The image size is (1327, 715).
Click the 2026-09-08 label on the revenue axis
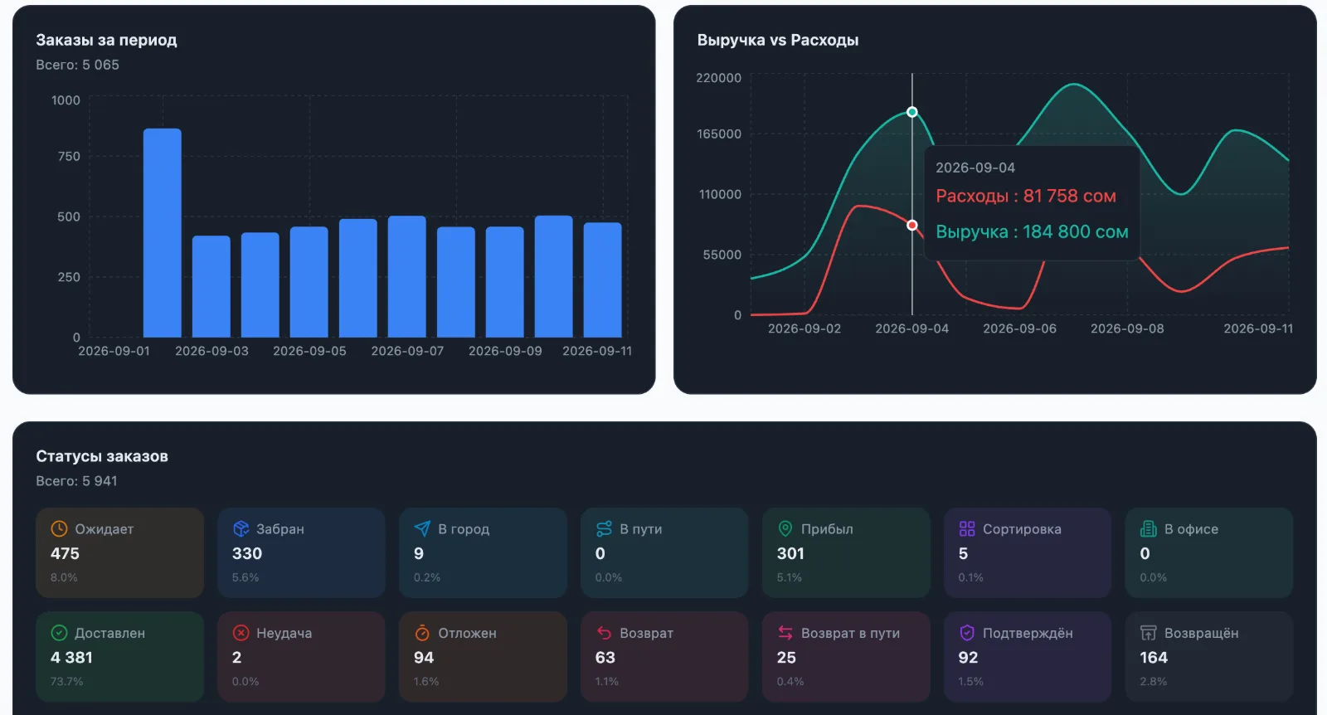(1127, 328)
